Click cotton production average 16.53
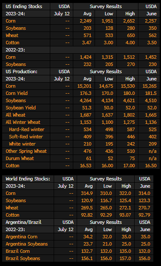This screenshot has height=266, width=161. coord(86,166)
